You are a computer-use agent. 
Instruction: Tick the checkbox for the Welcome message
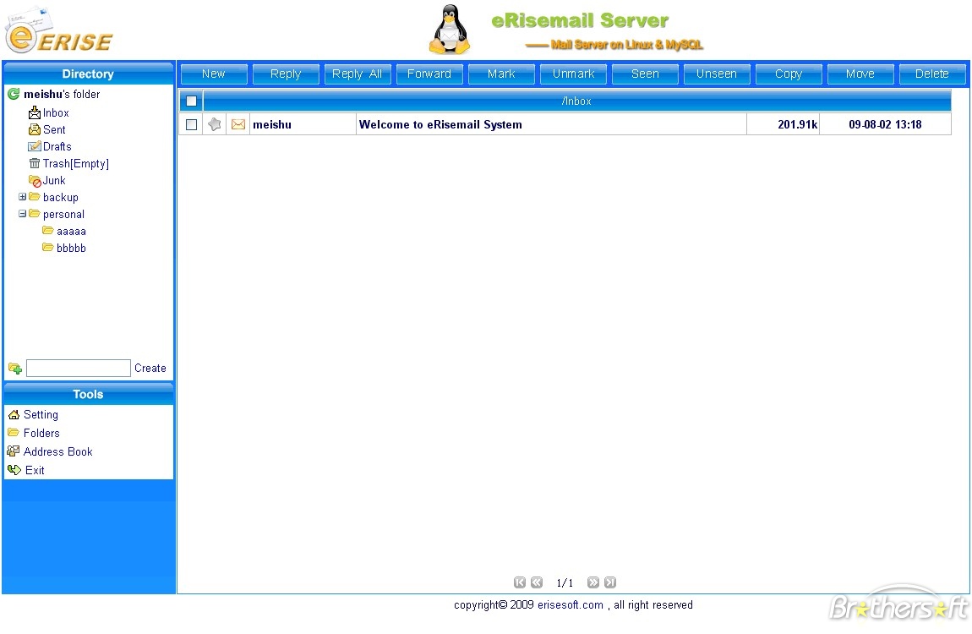(192, 124)
